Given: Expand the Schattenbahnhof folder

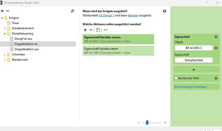Looking at the screenshot, I should [5, 28].
